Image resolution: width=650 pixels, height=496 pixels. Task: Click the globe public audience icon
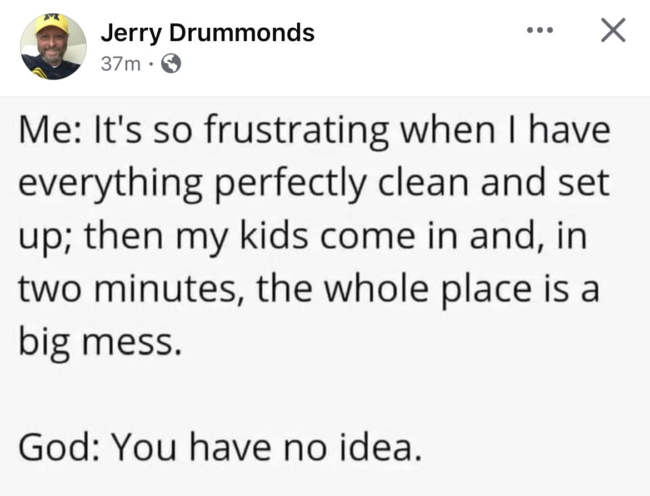pyautogui.click(x=171, y=63)
